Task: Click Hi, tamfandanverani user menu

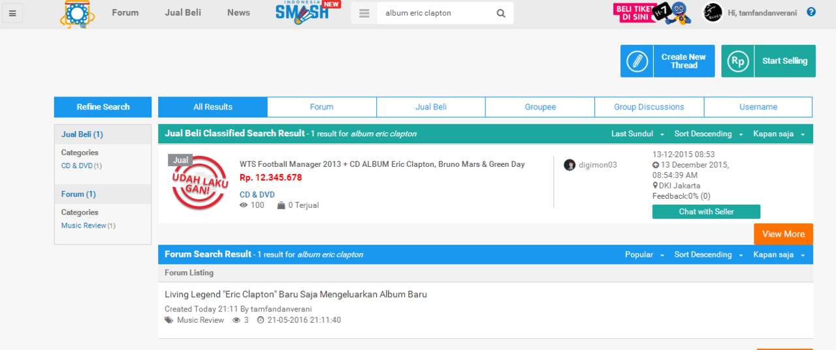Action: click(x=762, y=13)
